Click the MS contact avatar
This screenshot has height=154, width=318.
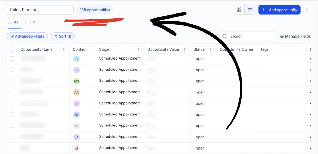click(77, 81)
